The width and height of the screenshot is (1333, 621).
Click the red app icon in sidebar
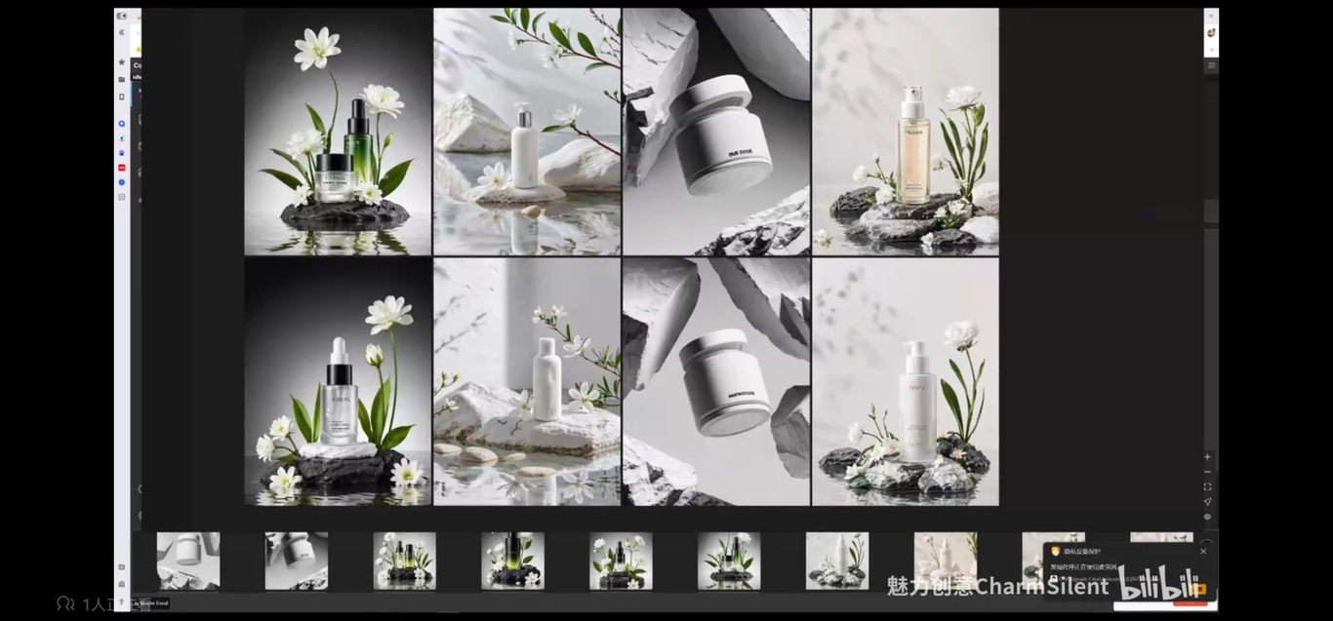[122, 168]
